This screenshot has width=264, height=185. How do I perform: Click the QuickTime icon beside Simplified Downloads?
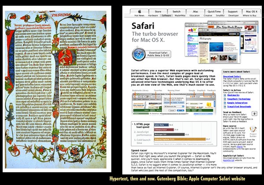tap(225, 107)
